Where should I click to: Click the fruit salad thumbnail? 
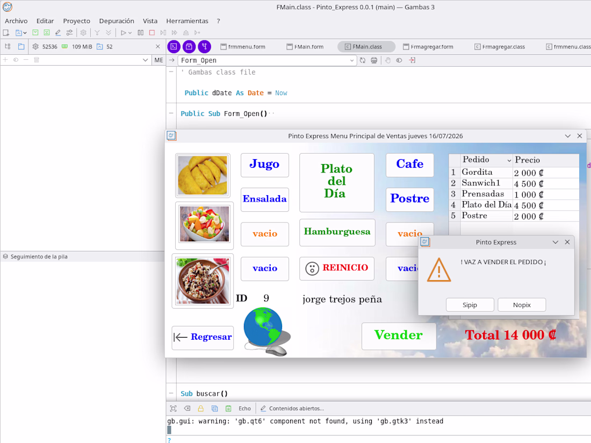pyautogui.click(x=204, y=225)
